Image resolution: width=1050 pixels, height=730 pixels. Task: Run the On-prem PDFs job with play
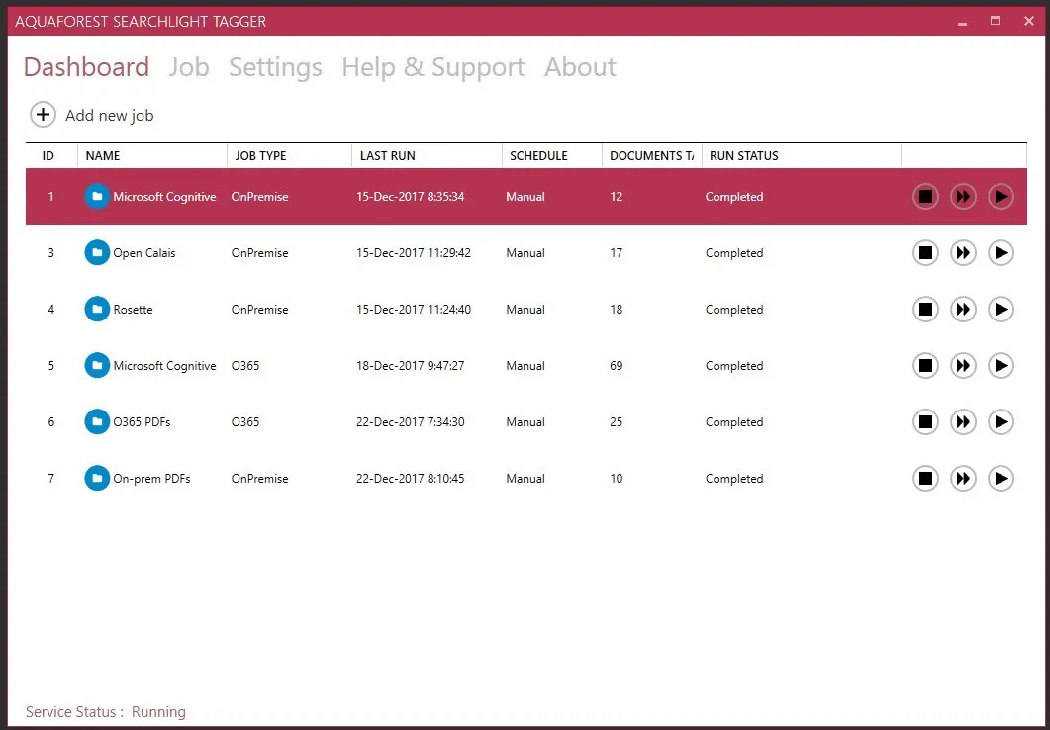click(1001, 479)
